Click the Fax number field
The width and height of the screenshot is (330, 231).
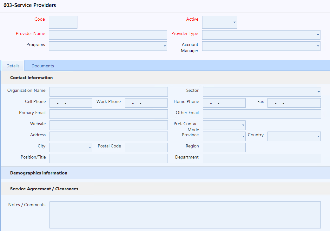click(x=294, y=103)
